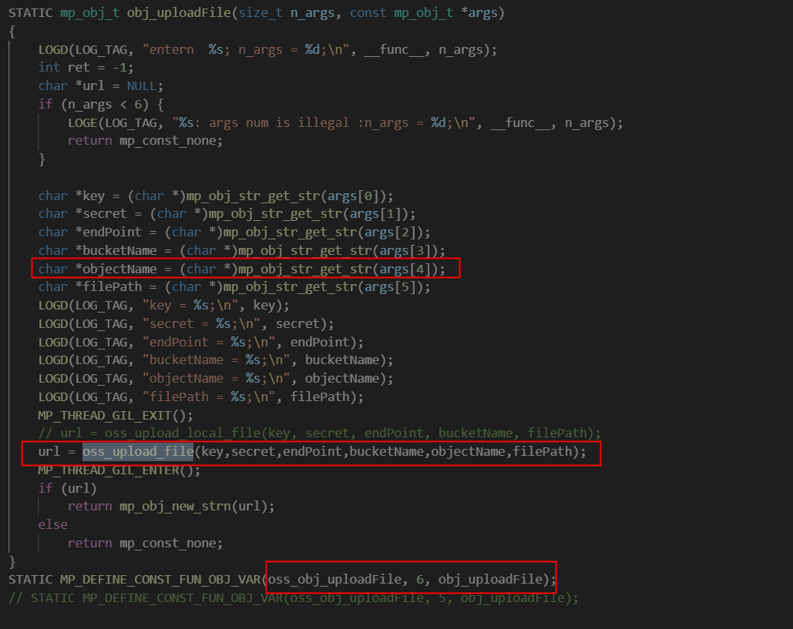
Task: Click the commented oss_upload_local_file line
Action: [x=320, y=433]
